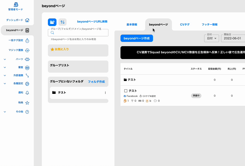Open the お気に入り section
This screenshot has width=245, height=166.
78,50
